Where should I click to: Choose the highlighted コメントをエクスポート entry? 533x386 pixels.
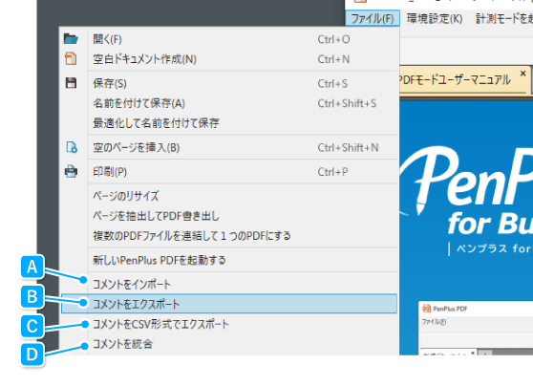[228, 304]
